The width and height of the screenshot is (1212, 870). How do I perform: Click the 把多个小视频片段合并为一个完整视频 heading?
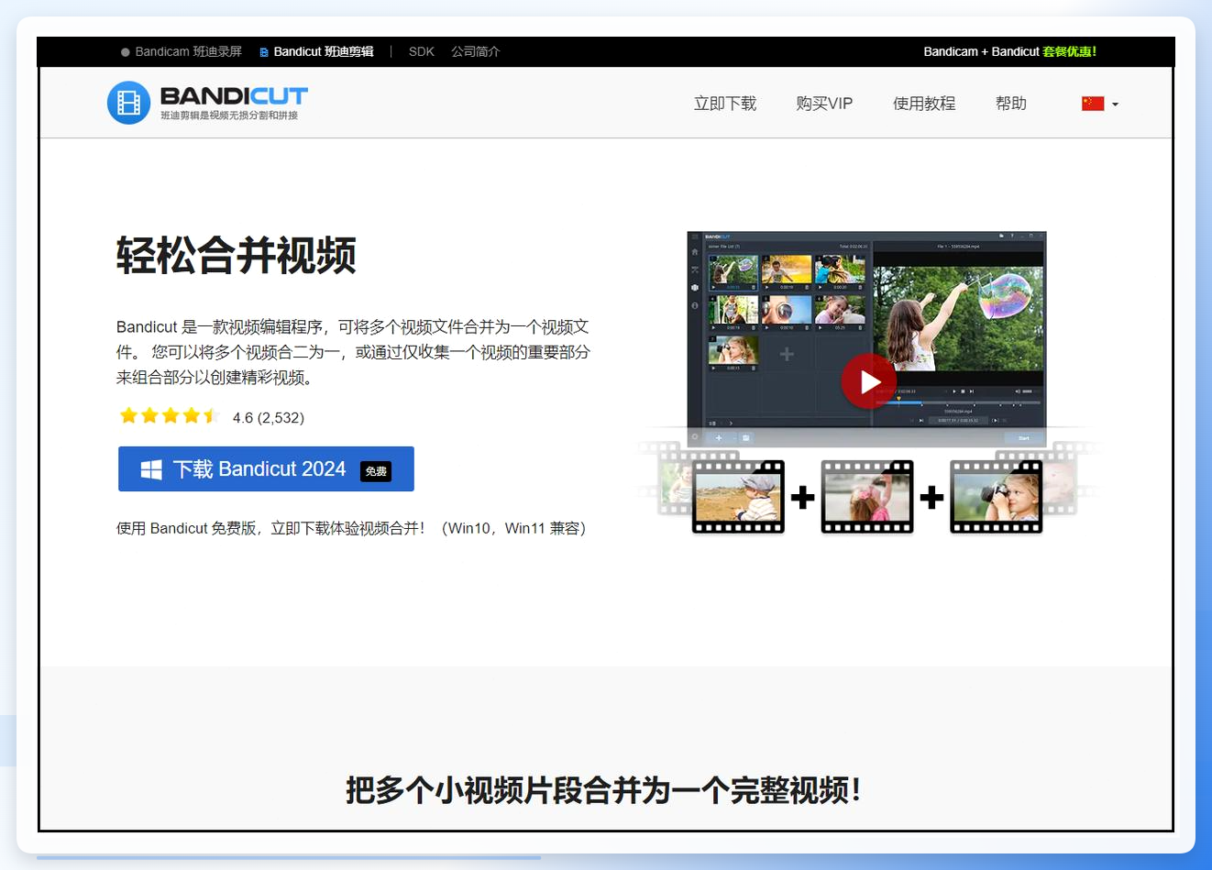tap(604, 790)
